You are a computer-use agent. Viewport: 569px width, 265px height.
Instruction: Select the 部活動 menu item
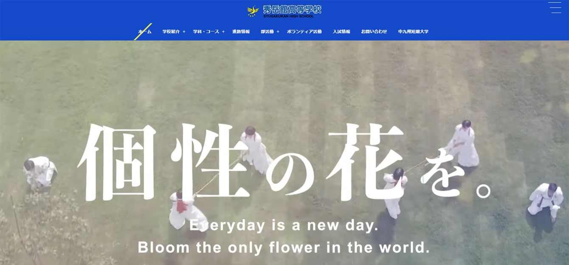click(267, 32)
